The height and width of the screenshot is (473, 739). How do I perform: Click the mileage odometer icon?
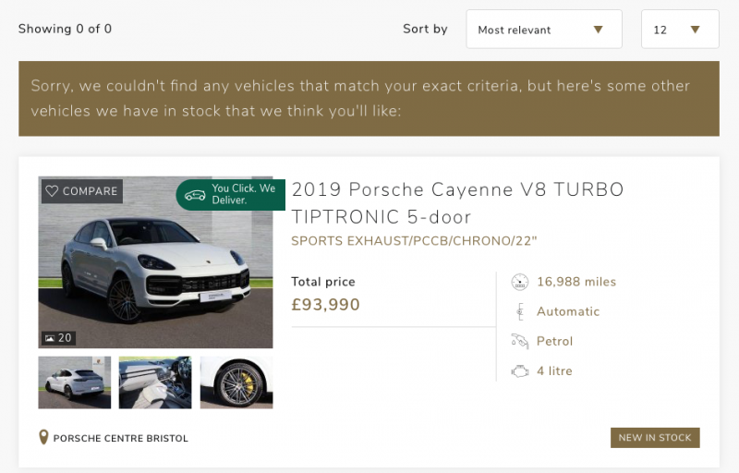(519, 282)
